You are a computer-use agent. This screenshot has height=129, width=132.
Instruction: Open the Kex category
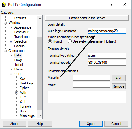[23, 79]
